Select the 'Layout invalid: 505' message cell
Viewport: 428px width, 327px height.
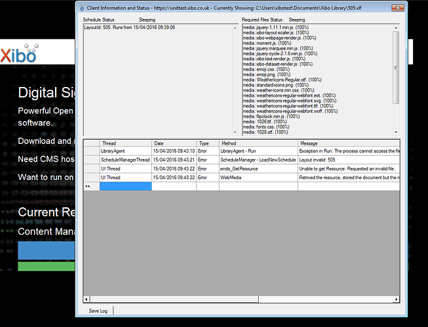click(349, 160)
